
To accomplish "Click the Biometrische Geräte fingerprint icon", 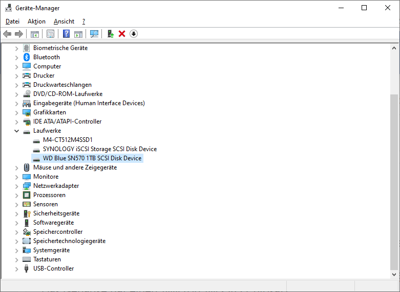I will (x=27, y=48).
